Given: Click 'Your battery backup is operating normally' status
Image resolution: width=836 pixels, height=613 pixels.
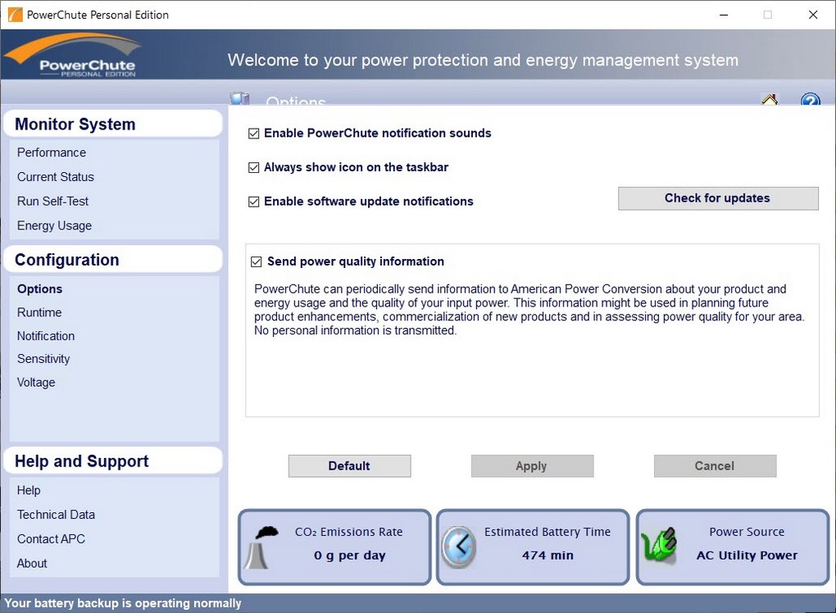Looking at the screenshot, I should (x=123, y=603).
